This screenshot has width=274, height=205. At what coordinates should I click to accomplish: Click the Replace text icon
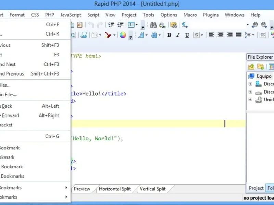[x=162, y=25]
